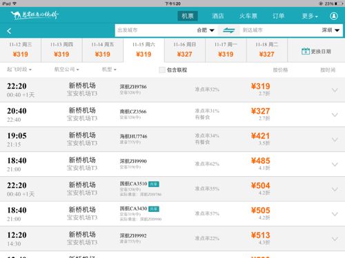Viewport: 345px width, 258px height.
Task: Select date tab 11-16 周日
Action: [x=185, y=50]
